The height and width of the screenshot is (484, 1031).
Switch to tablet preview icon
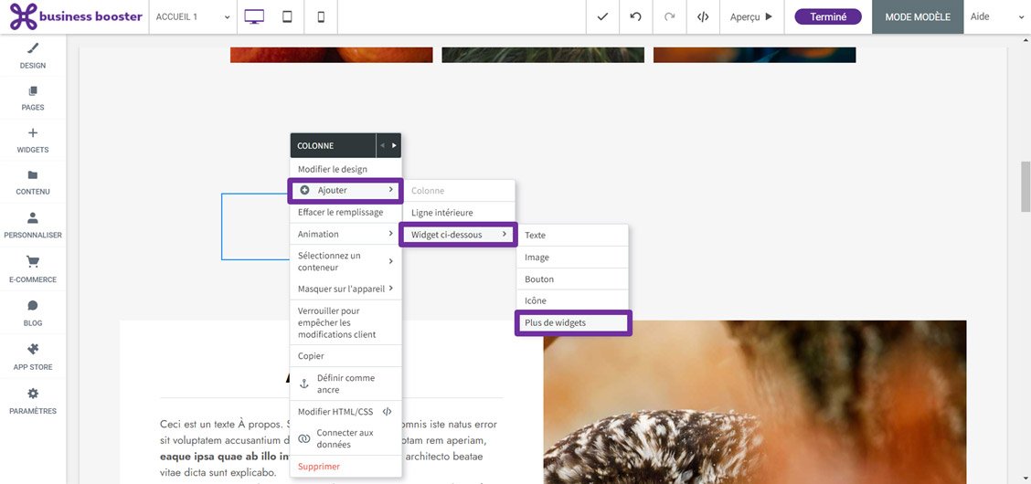click(x=287, y=16)
